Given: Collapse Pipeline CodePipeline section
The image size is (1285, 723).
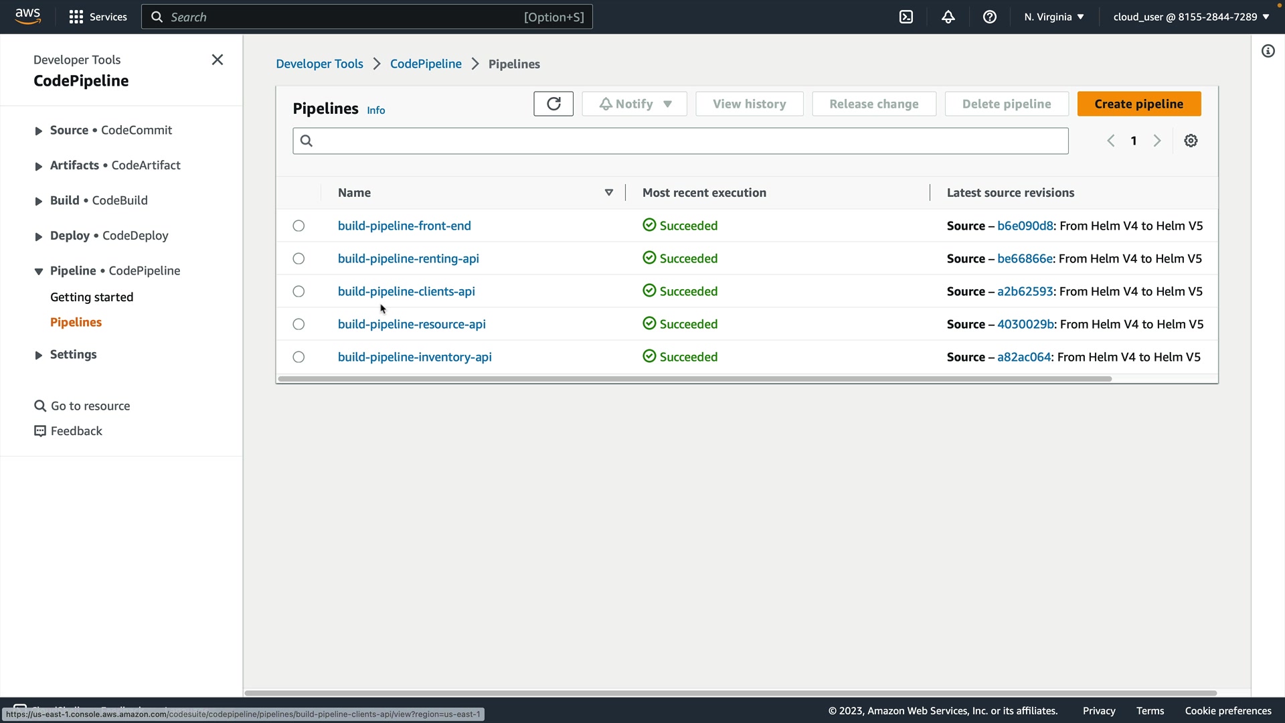Looking at the screenshot, I should tap(39, 271).
